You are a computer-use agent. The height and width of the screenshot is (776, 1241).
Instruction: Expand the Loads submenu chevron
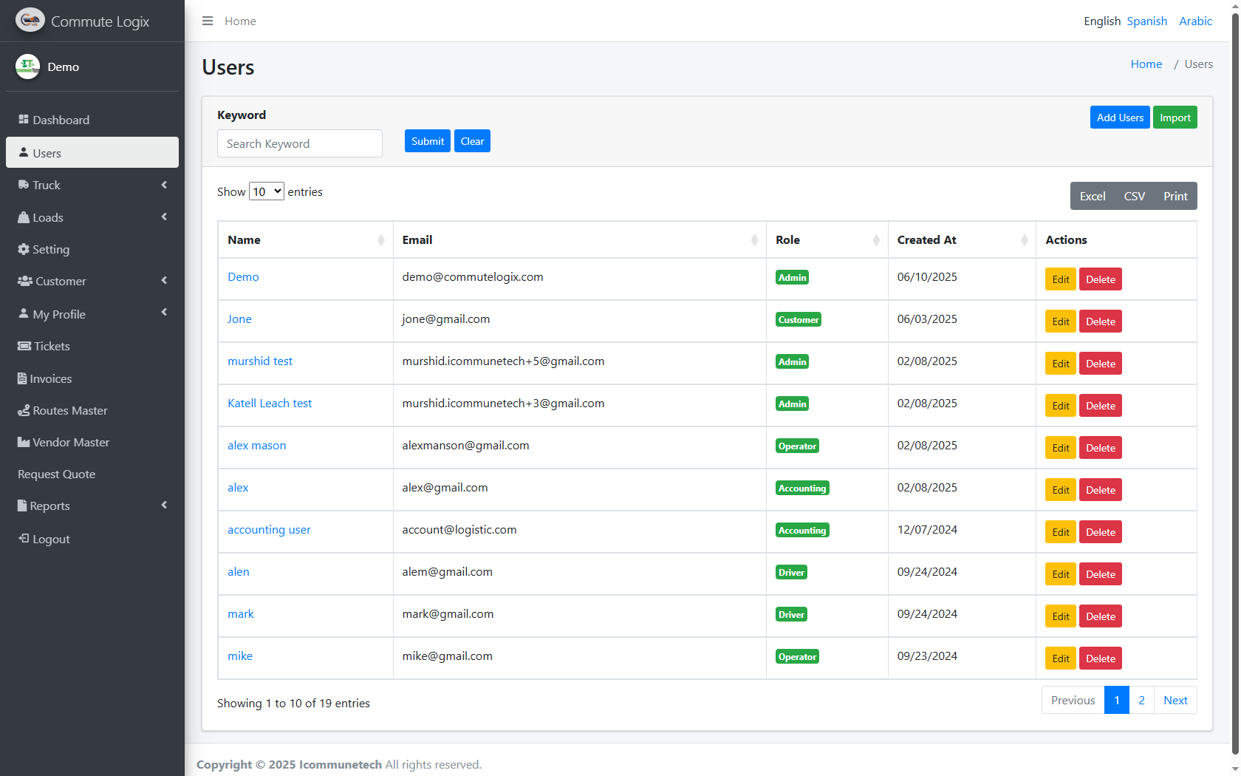[163, 217]
